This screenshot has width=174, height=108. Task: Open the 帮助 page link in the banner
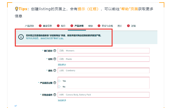[56, 38]
